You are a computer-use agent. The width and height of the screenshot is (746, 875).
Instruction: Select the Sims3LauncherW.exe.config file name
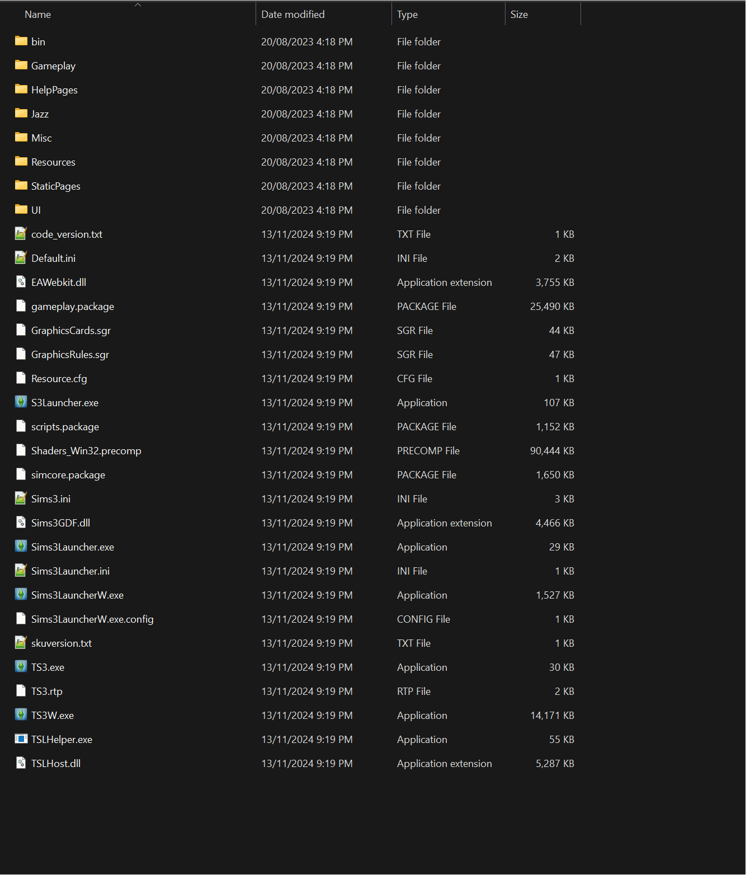pyautogui.click(x=92, y=619)
